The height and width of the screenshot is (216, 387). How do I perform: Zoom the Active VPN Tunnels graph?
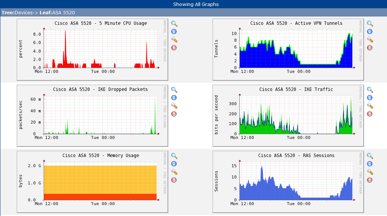(x=370, y=24)
